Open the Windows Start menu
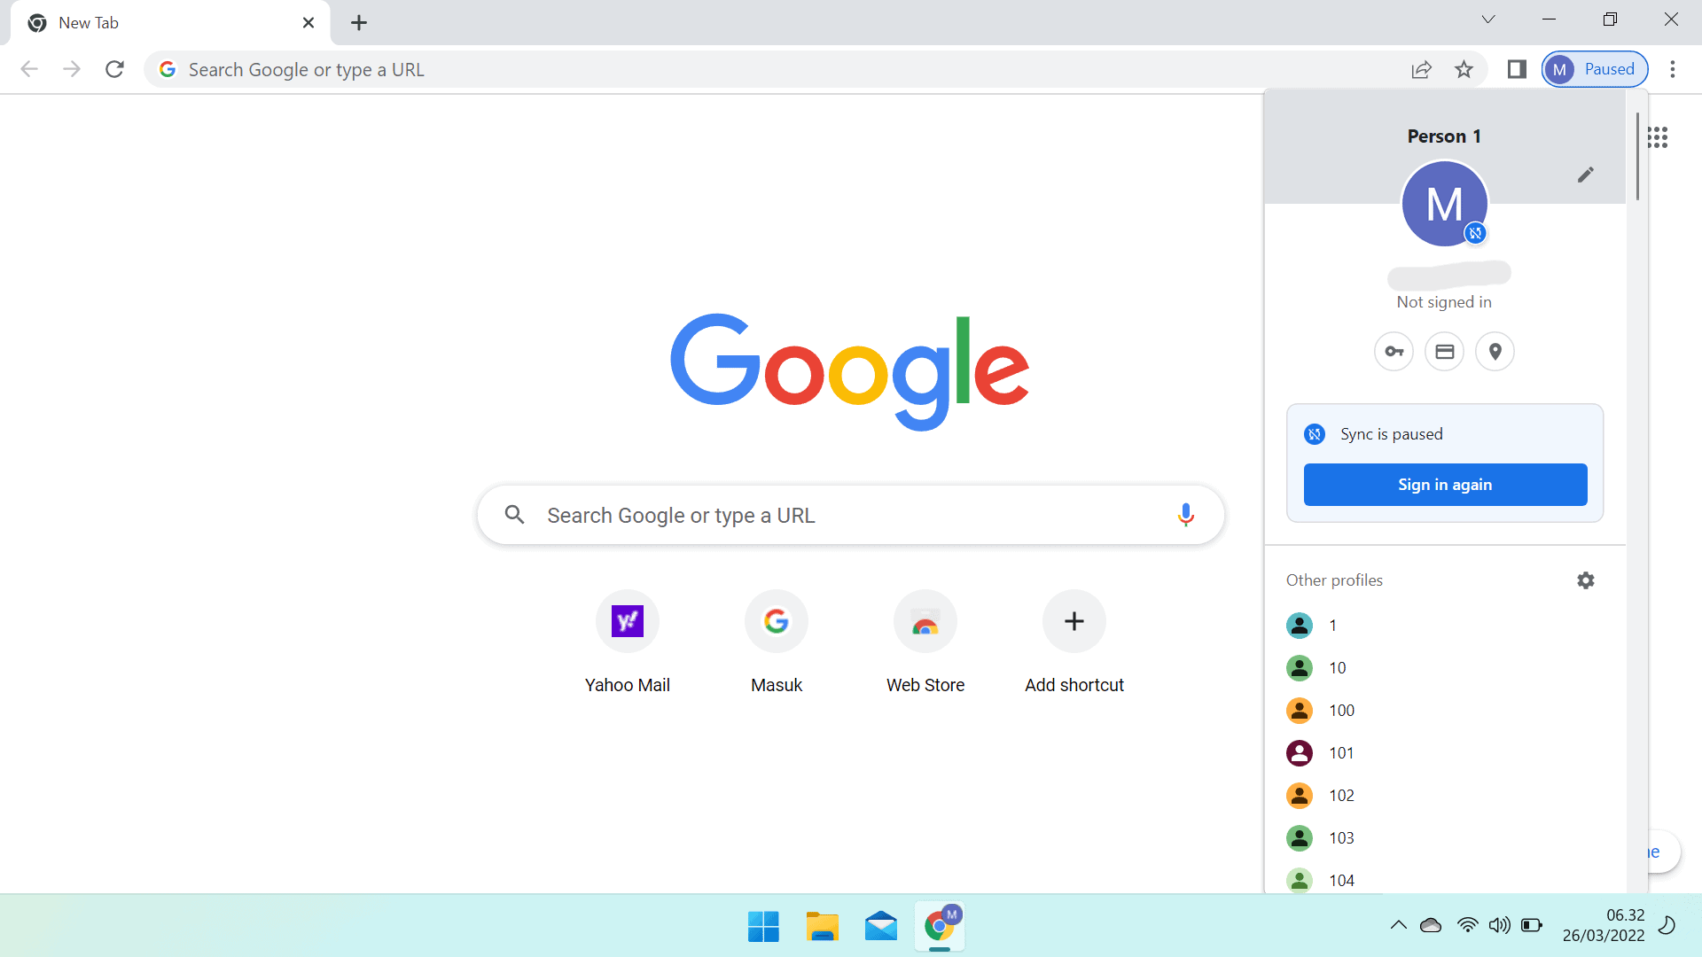The image size is (1702, 957). (x=763, y=926)
